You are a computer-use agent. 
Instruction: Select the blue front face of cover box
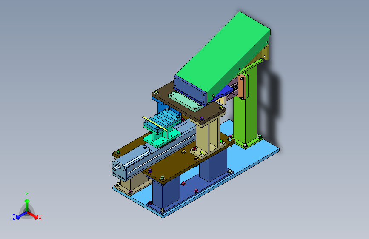(190, 90)
